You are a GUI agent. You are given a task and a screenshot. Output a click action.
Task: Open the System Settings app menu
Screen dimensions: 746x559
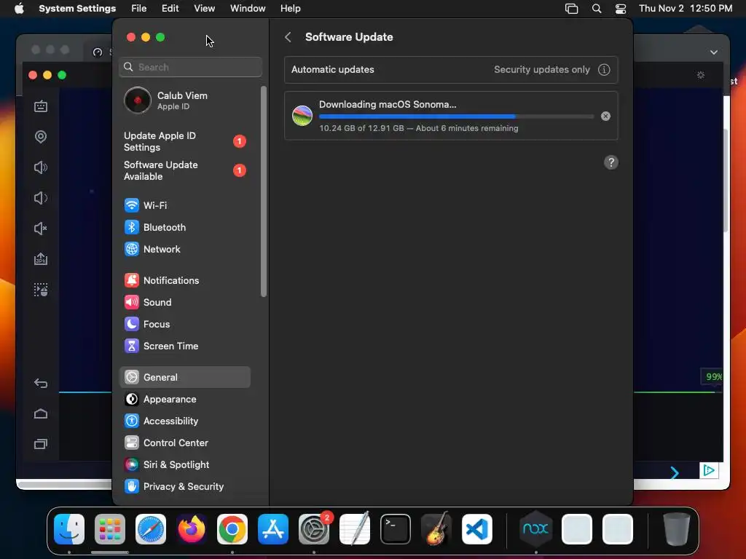coord(77,9)
